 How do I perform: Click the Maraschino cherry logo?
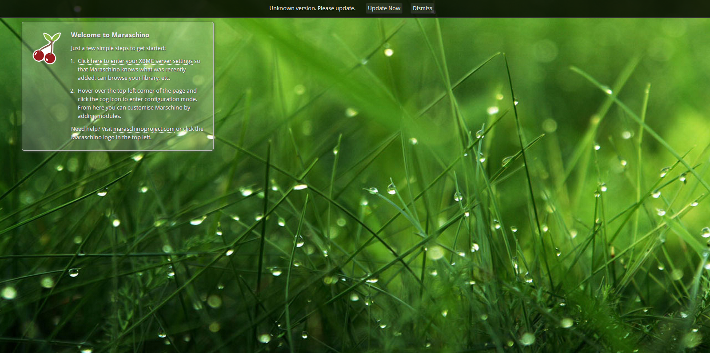46,48
